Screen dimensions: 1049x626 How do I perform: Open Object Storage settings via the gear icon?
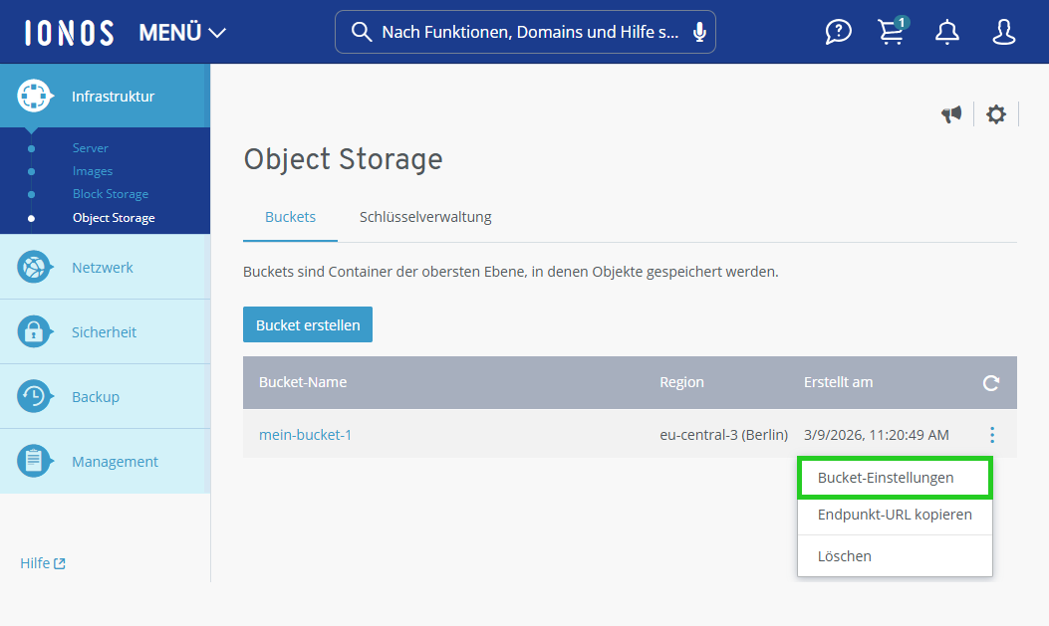[x=995, y=114]
